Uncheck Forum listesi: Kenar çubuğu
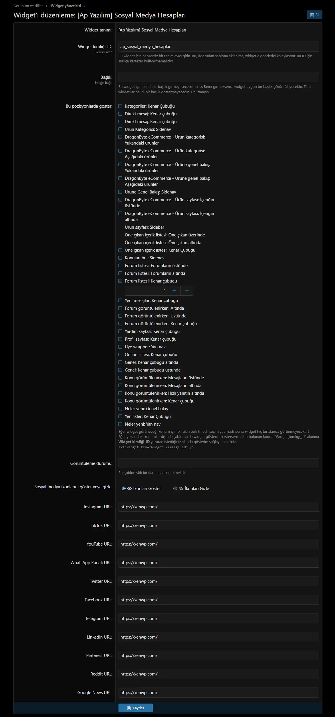The height and width of the screenshot is (717, 335). click(120, 281)
